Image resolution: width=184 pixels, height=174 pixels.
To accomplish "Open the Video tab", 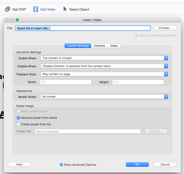I will click(x=114, y=46).
